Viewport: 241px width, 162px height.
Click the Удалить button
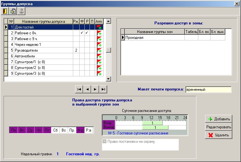click(x=219, y=135)
